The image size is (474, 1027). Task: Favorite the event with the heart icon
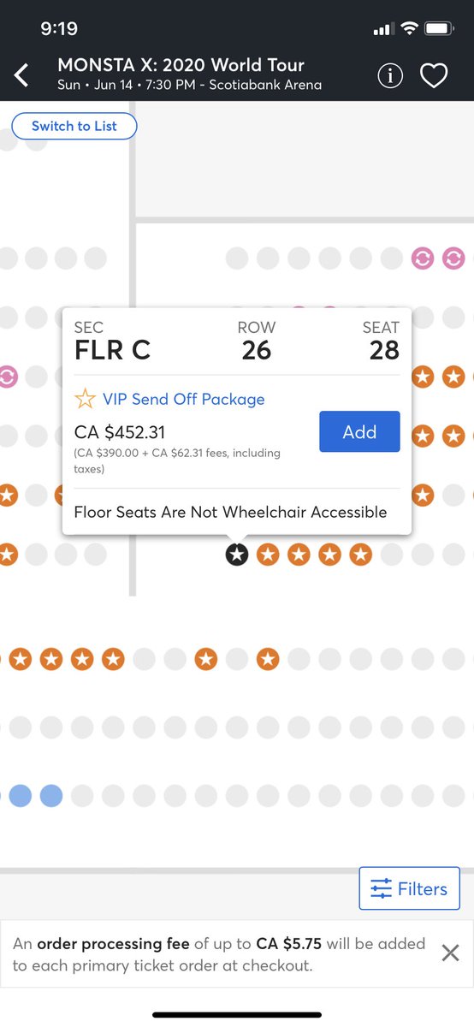pos(434,76)
